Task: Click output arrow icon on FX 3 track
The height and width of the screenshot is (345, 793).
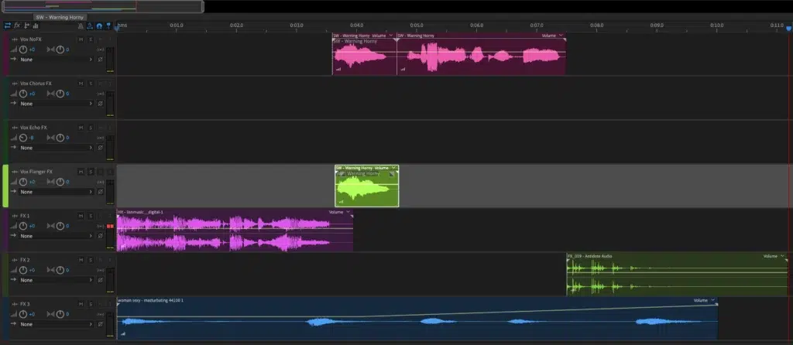Action: 14,324
